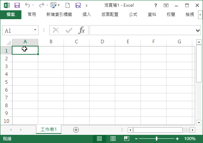Click cell F8

click(153, 105)
